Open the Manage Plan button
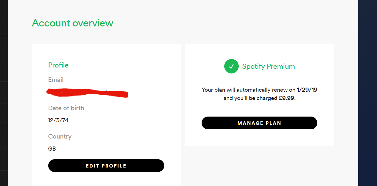The width and height of the screenshot is (377, 186). pos(259,123)
